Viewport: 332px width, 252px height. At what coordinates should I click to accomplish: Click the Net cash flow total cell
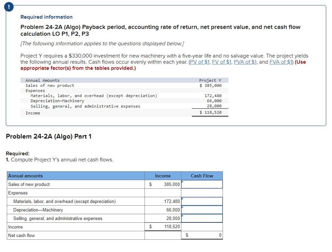coord(202,235)
